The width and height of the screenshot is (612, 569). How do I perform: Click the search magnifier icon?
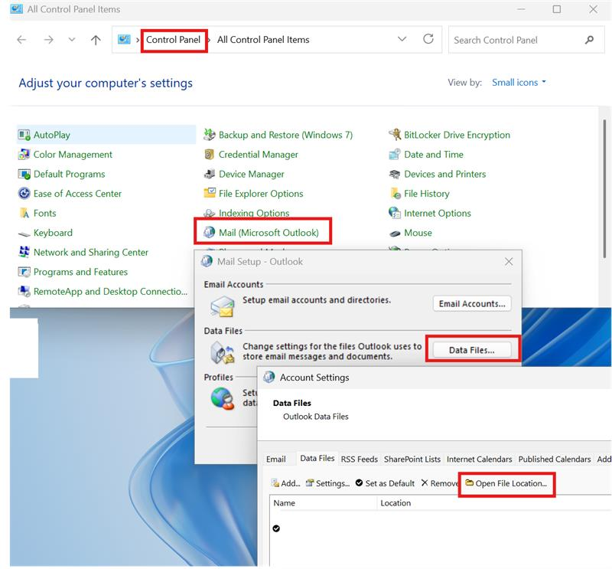tap(589, 40)
